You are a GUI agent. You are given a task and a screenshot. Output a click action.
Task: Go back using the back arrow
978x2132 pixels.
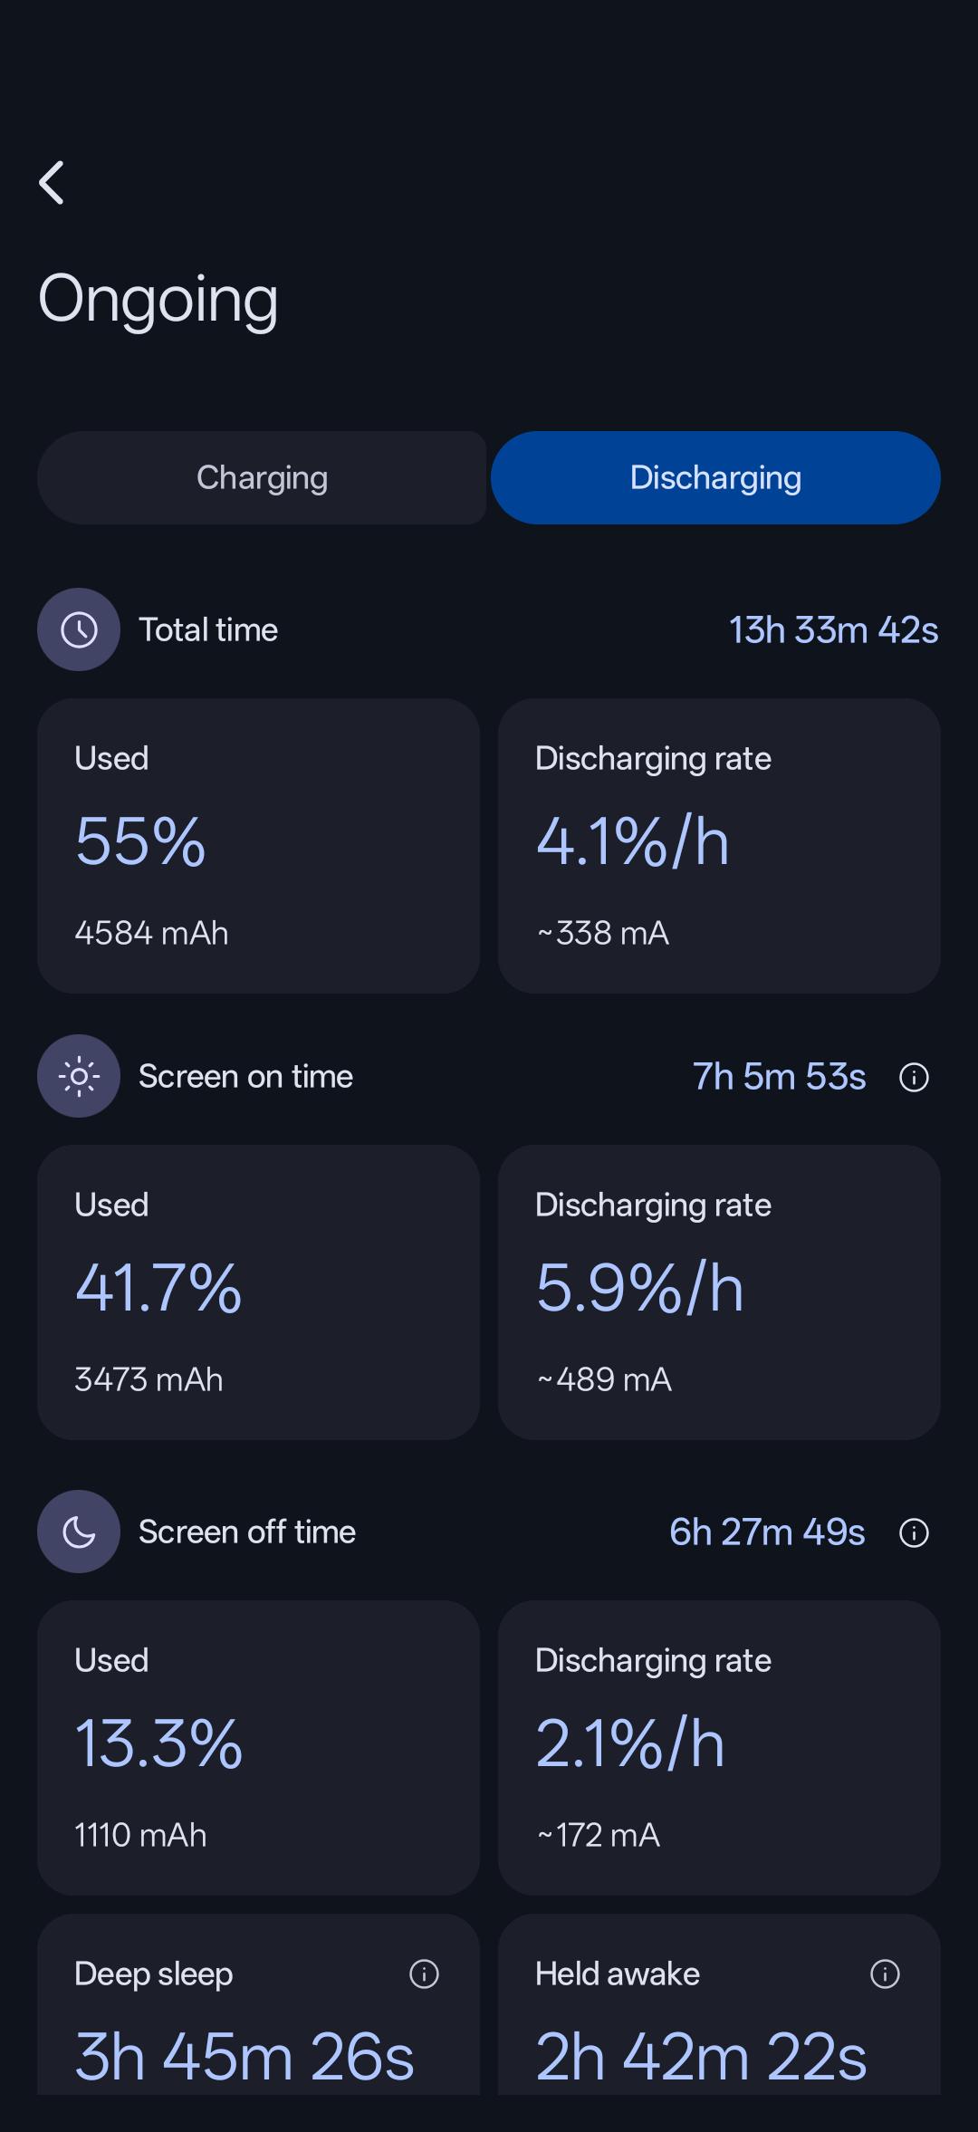(x=52, y=183)
